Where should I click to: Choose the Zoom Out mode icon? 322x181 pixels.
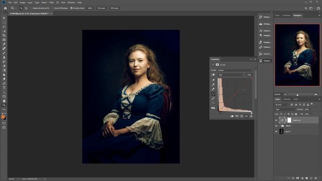coord(26,8)
